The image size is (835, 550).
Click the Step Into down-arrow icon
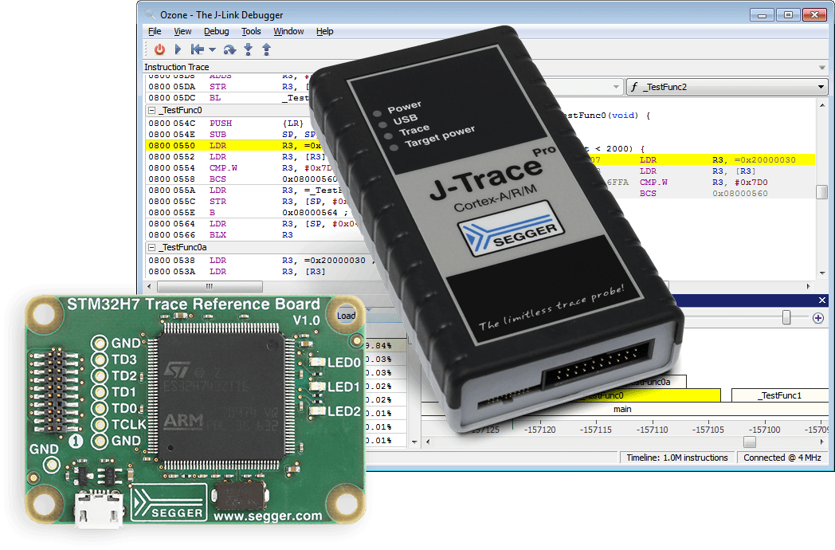(x=249, y=49)
